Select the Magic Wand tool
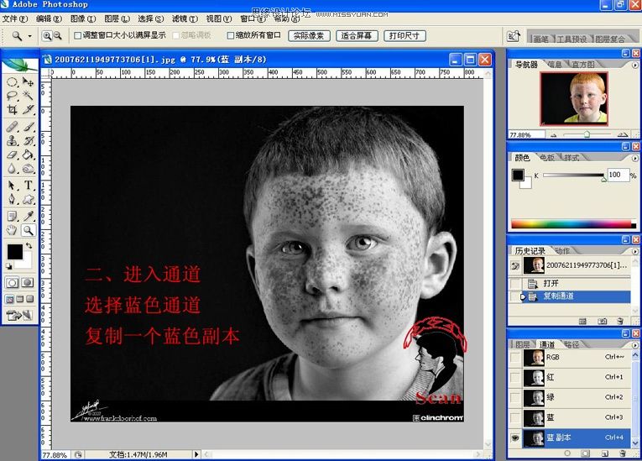642x461 pixels. coord(29,96)
